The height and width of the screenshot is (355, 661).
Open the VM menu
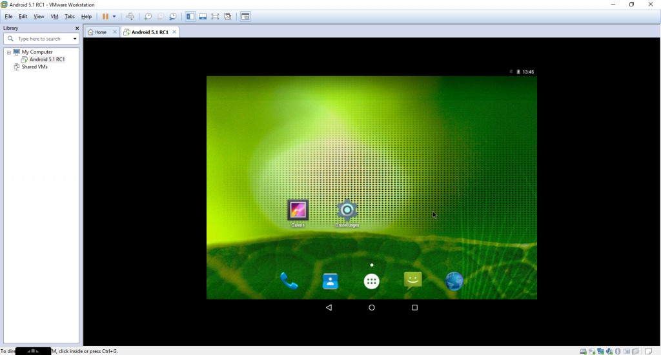tap(54, 16)
